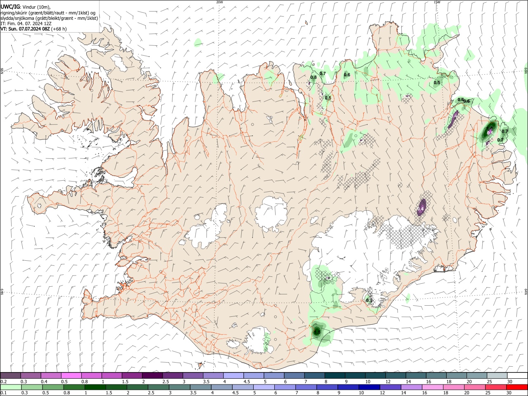The image size is (528, 396).
Task: Click the 2–2.5 green swatch in lower rain scale
Action: click(137, 387)
